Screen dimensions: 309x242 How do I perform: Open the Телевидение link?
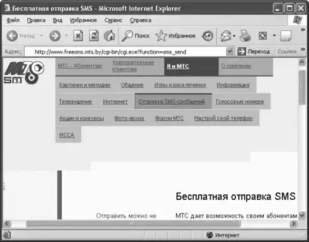pyautogui.click(x=75, y=101)
